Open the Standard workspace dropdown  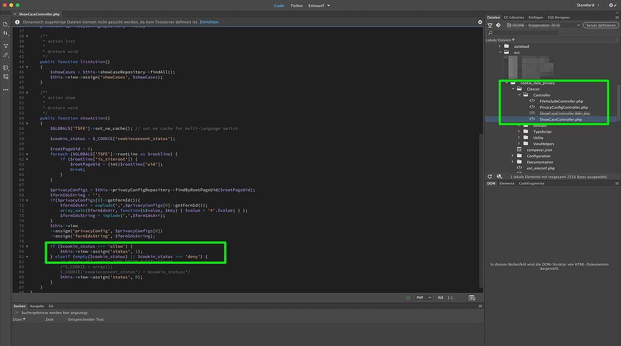(x=588, y=5)
